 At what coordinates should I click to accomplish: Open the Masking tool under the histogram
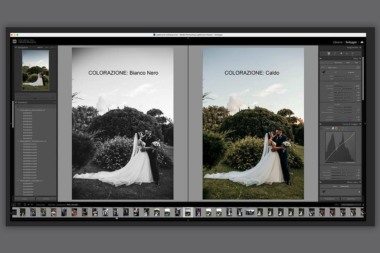click(x=352, y=53)
